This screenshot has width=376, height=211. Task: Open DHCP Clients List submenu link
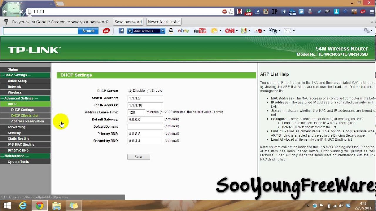click(x=25, y=116)
